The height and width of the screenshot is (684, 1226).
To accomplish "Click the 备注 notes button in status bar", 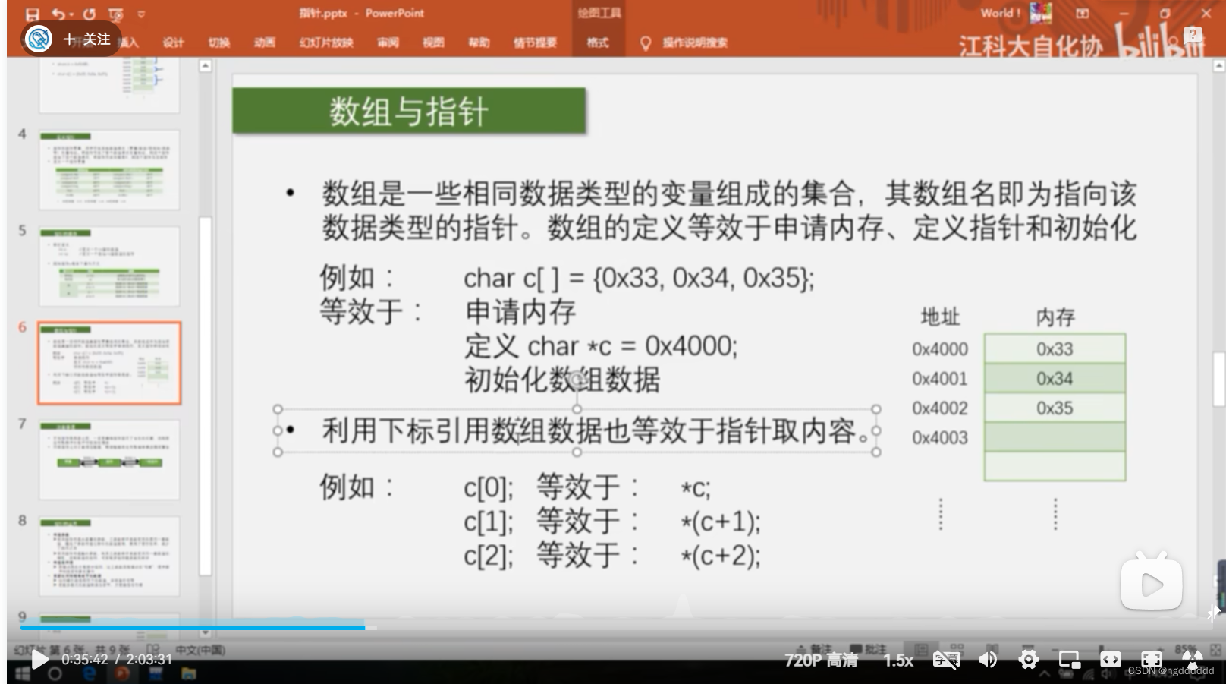I will tap(814, 650).
